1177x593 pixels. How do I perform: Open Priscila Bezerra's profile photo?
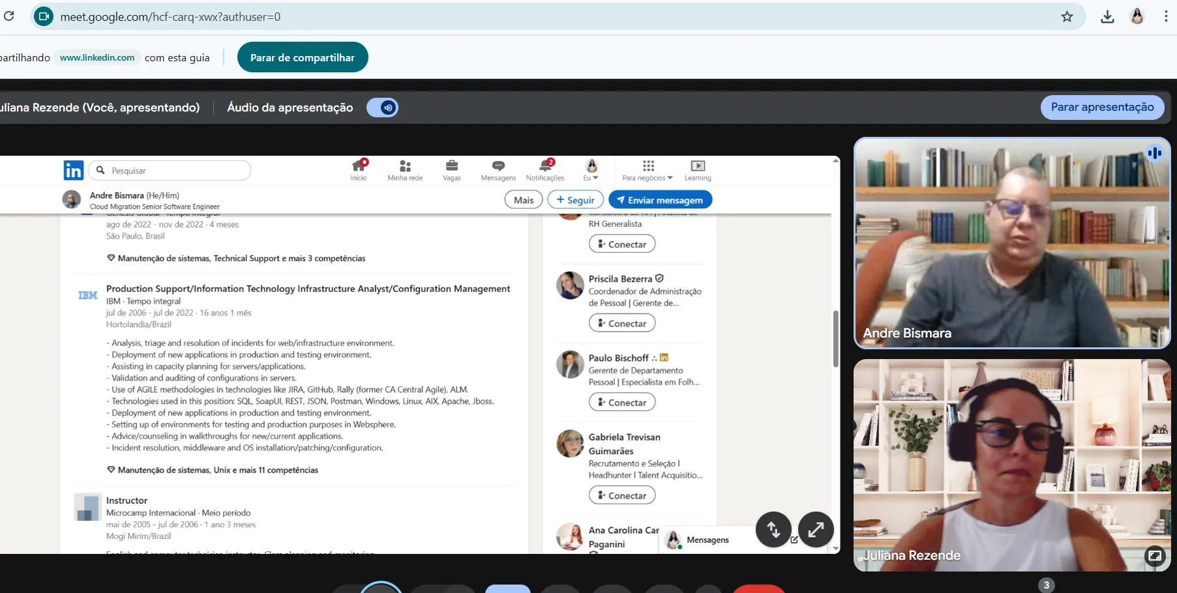click(570, 285)
